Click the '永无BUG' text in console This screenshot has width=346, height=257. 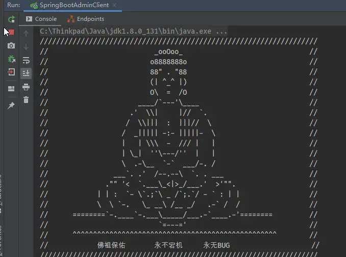coord(216,245)
